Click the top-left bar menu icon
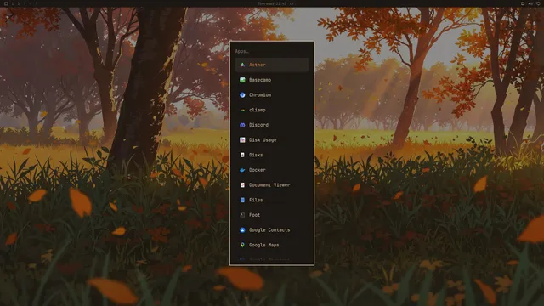Viewport: 544px width, 306px height. 6,3
